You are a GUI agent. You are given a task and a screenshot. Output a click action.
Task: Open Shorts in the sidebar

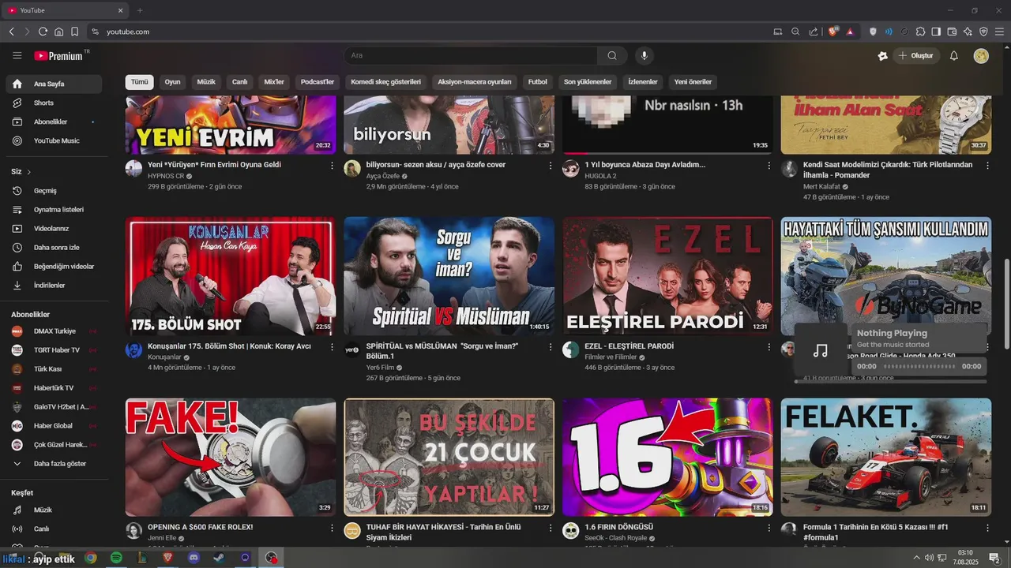click(54, 103)
